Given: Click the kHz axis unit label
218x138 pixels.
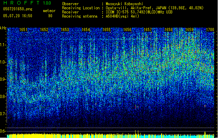Looking at the screenshot, I should tap(3, 28).
